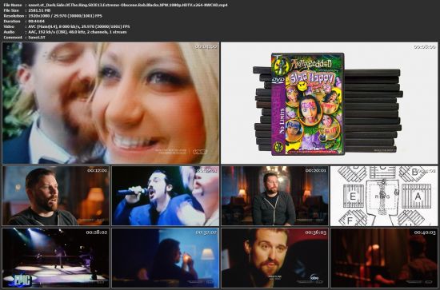
Task: Click the file name text line
Action: click(x=115, y=5)
